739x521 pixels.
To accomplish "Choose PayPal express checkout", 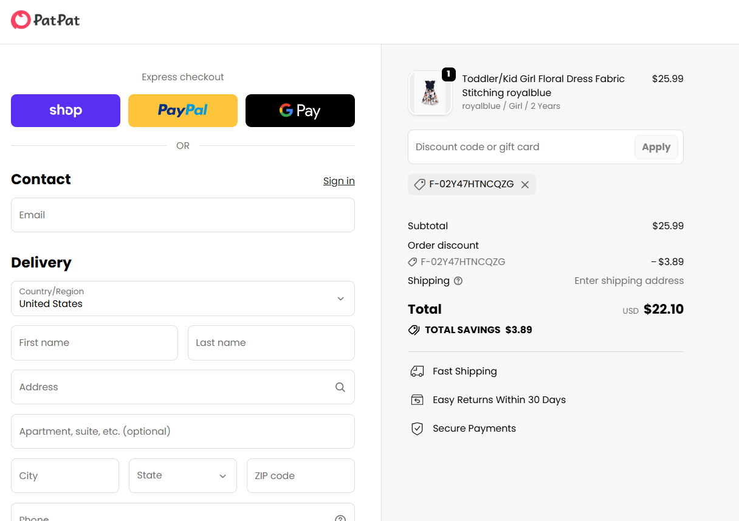I will click(183, 111).
